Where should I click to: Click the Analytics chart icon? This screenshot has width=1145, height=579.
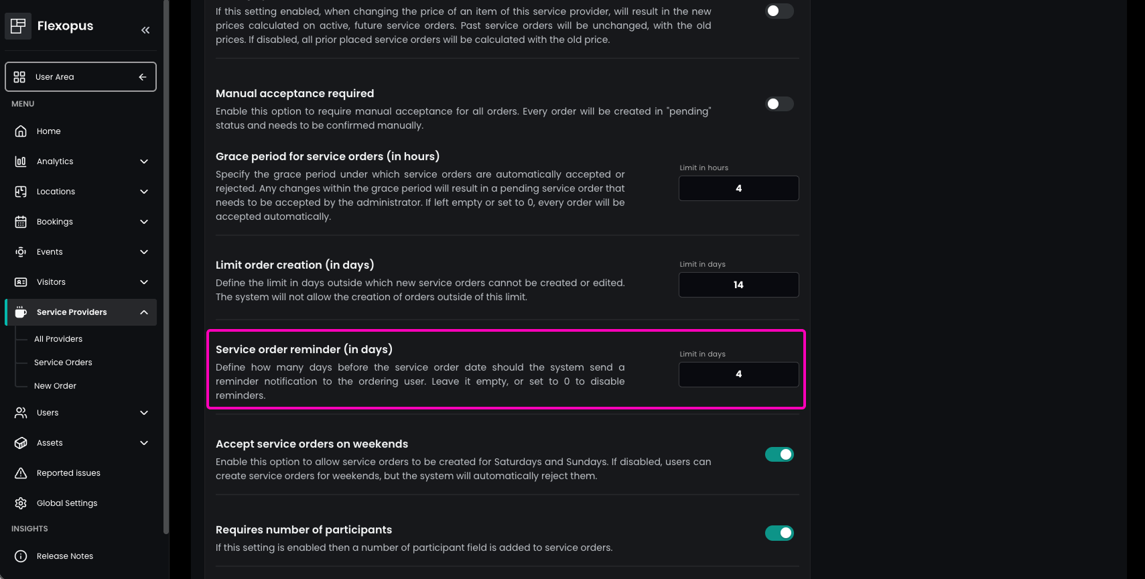tap(21, 162)
